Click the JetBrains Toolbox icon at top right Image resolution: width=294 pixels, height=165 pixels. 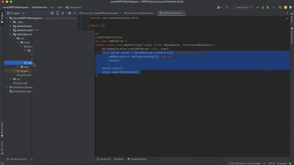291,7
